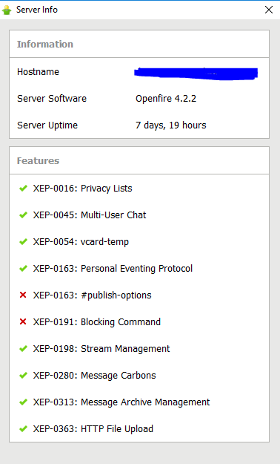Click the Server Info app icon in title bar
The height and width of the screenshot is (464, 280).
[7, 10]
